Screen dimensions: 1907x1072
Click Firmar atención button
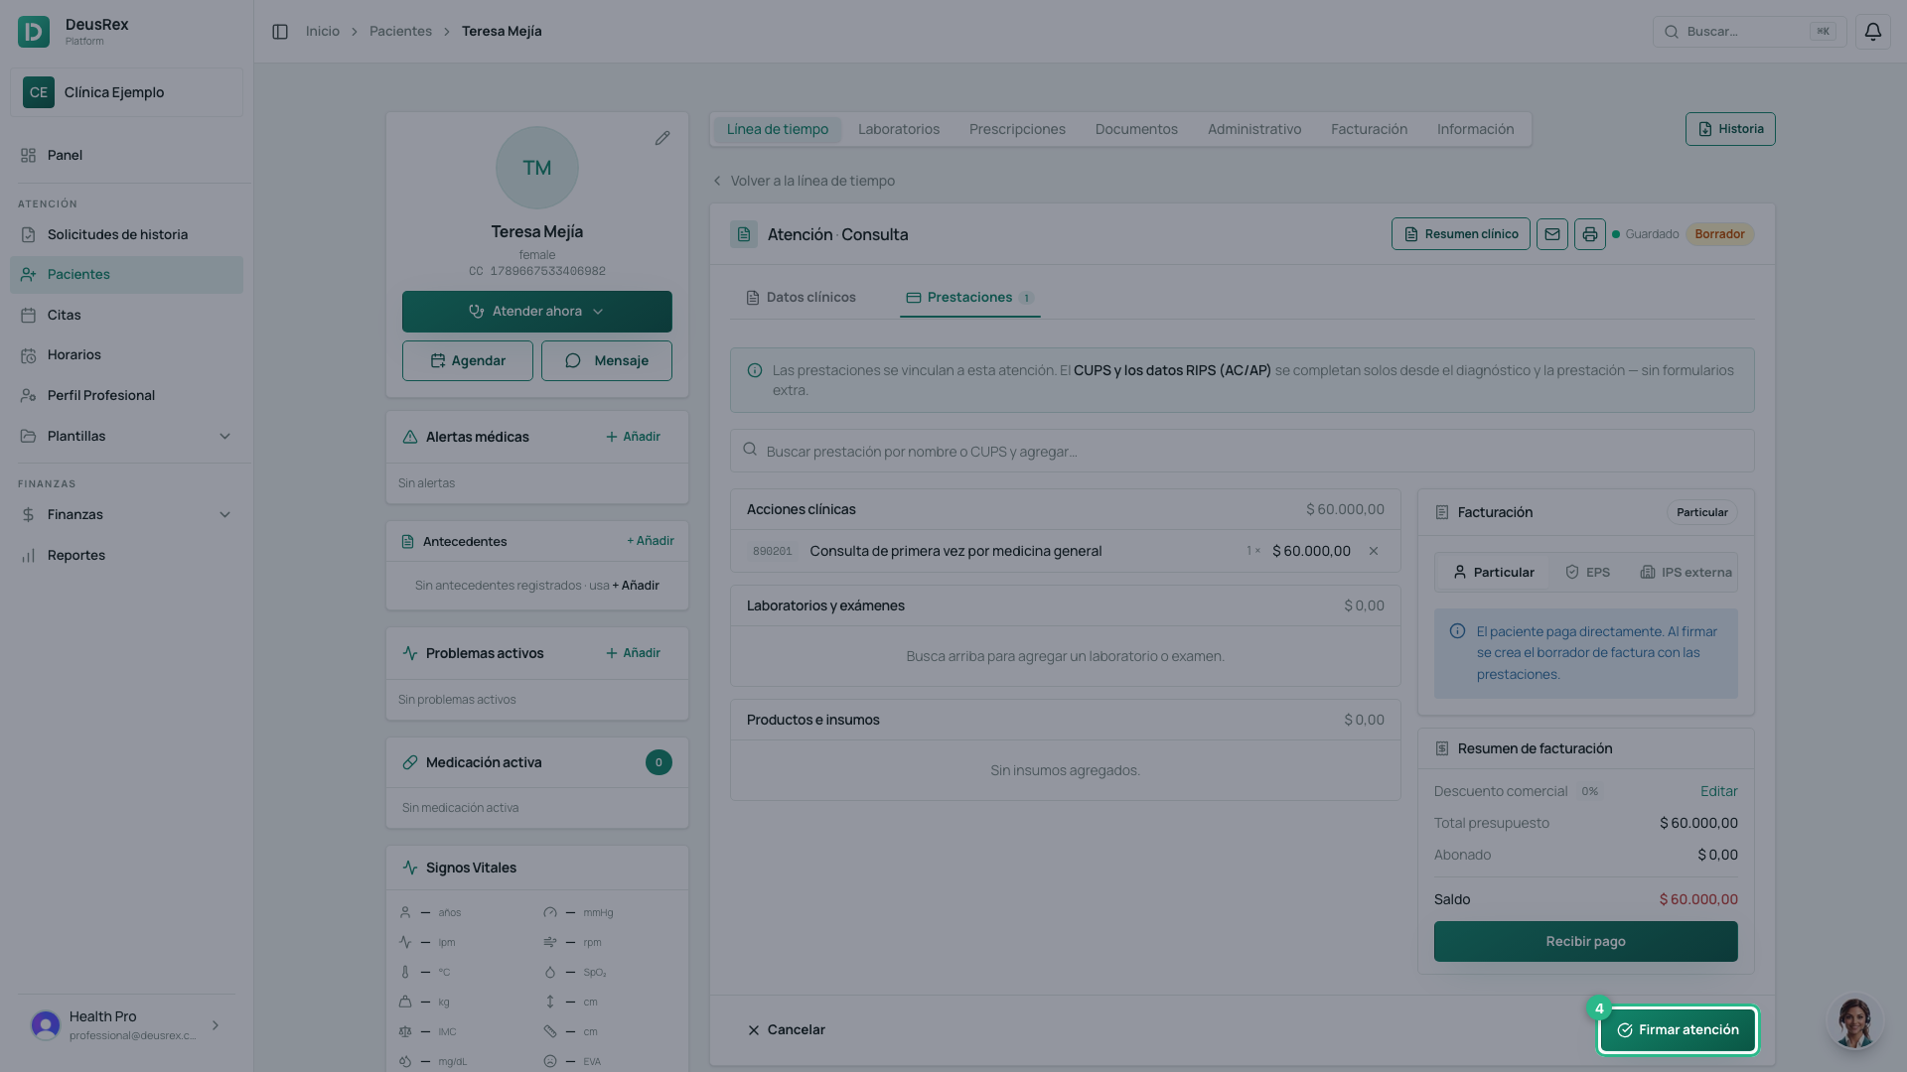(x=1678, y=1030)
